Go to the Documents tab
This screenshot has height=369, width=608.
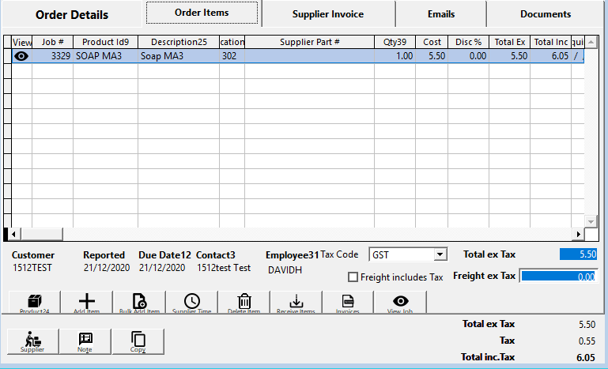pos(545,14)
